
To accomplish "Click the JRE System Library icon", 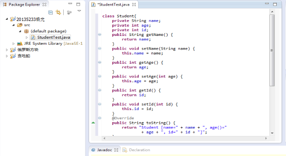I will [19, 44].
